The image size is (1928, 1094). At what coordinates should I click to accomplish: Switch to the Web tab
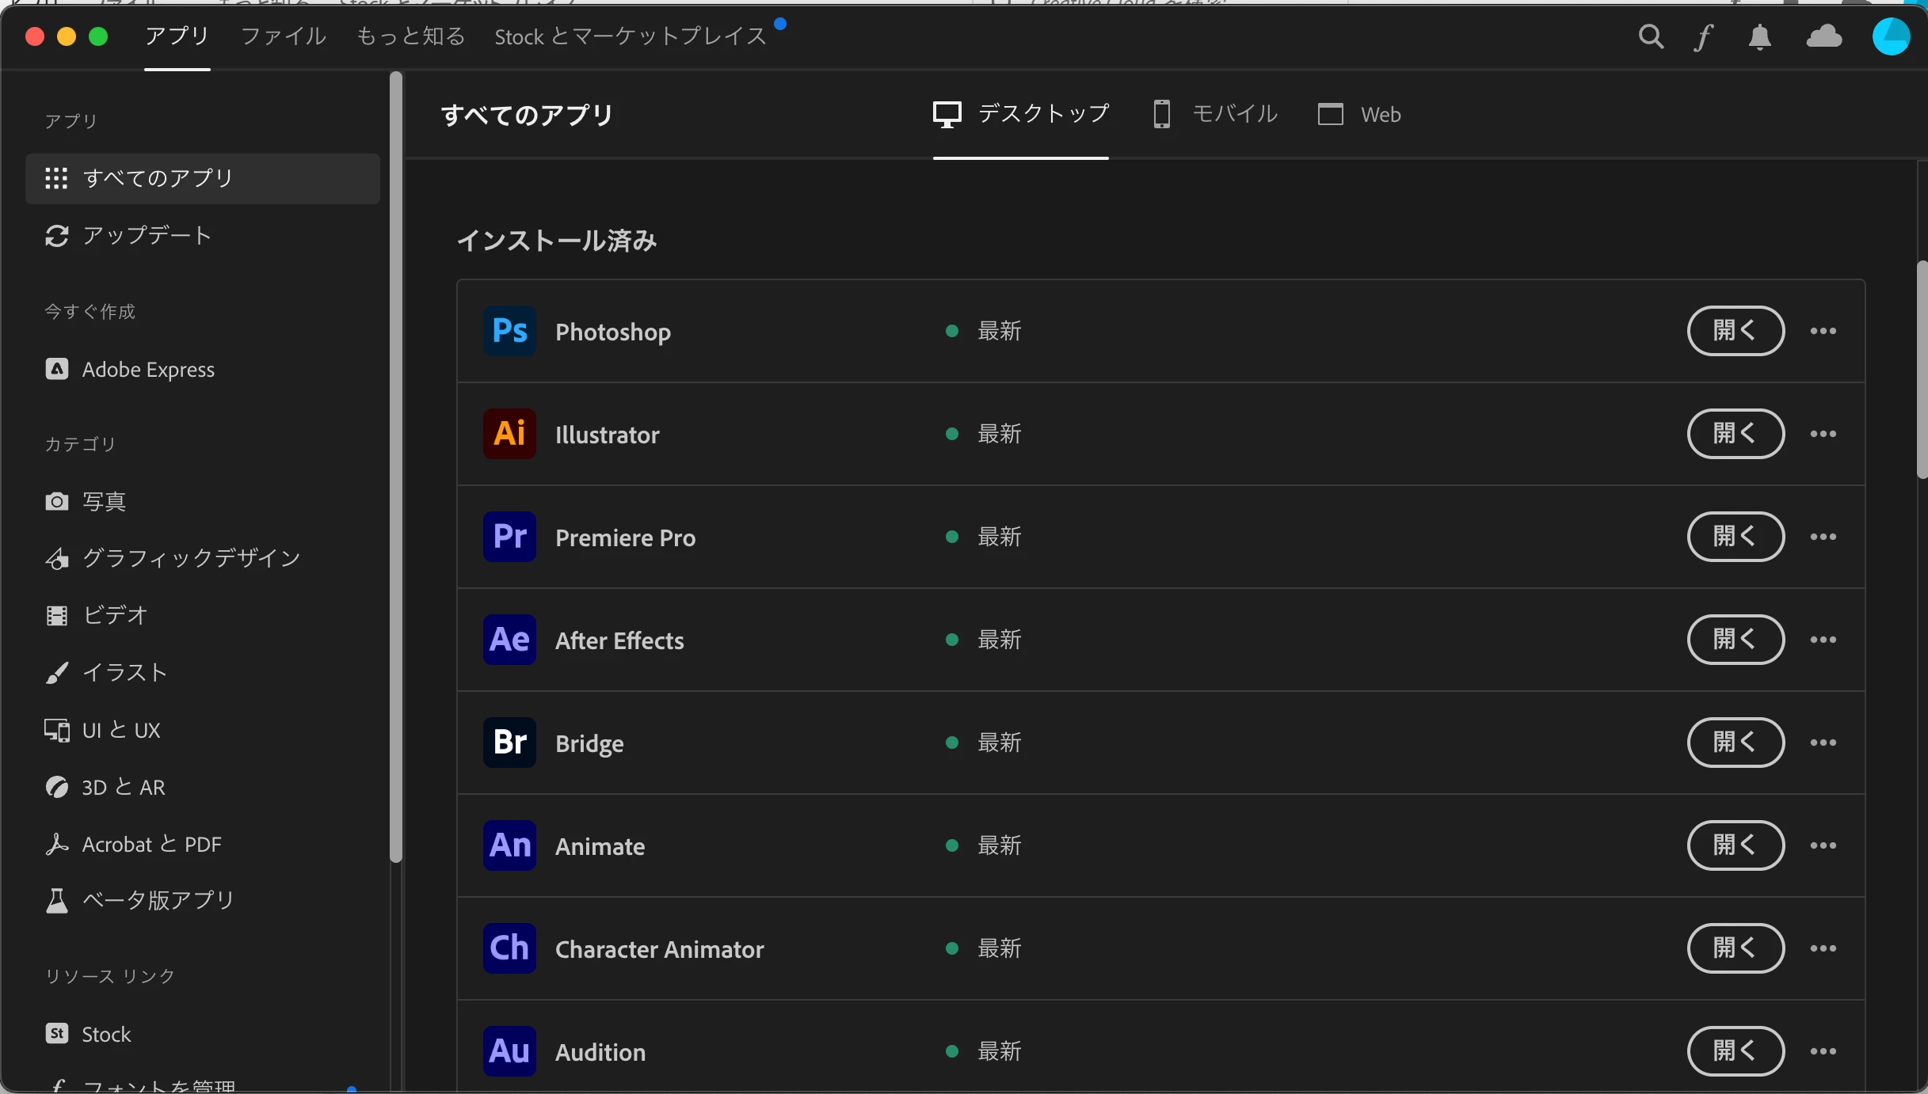(1359, 115)
